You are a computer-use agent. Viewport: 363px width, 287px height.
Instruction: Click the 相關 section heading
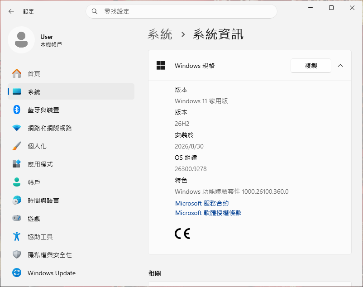coord(155,273)
